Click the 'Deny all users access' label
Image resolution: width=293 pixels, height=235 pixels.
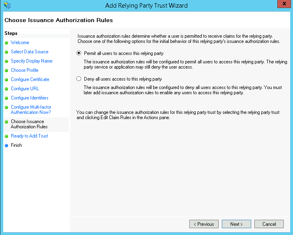pyautogui.click(x=123, y=79)
